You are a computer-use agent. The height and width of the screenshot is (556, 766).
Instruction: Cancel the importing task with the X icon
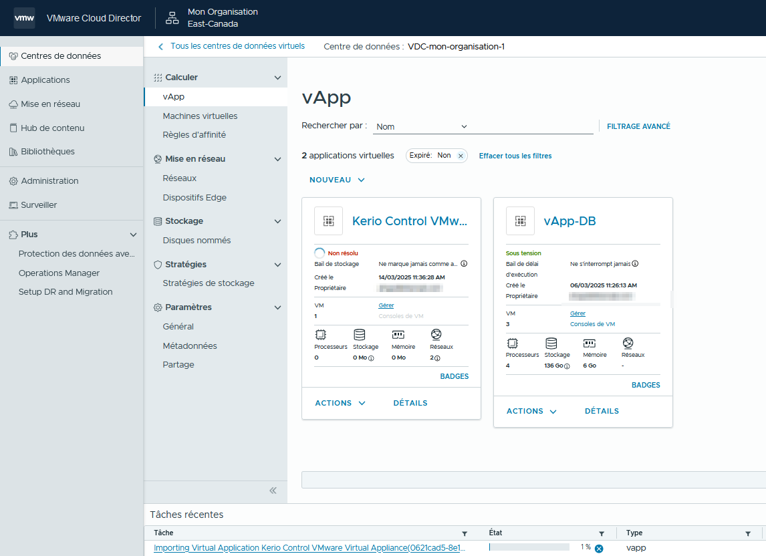[x=599, y=549]
